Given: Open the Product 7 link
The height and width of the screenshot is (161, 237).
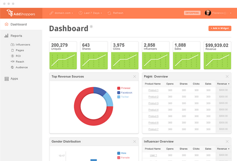Looking at the screenshot, I should point(153,129).
